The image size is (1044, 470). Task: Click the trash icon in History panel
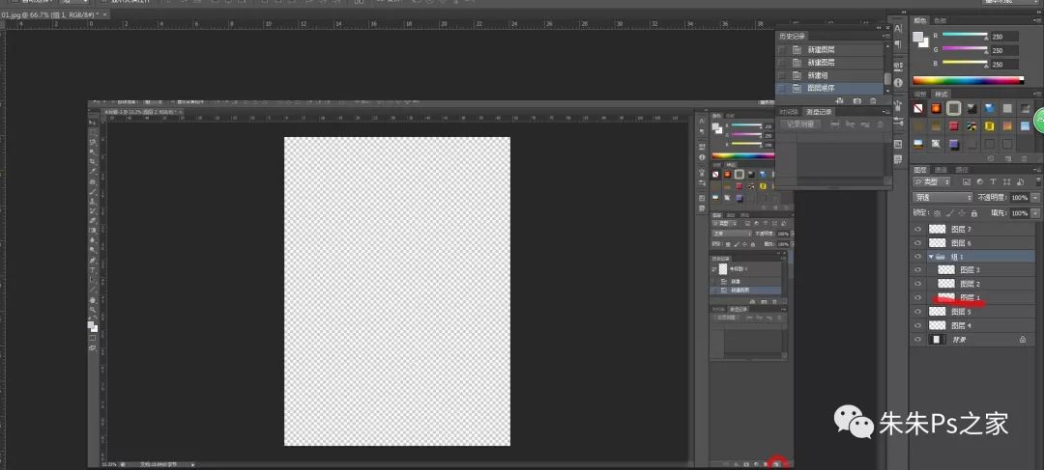(x=874, y=100)
